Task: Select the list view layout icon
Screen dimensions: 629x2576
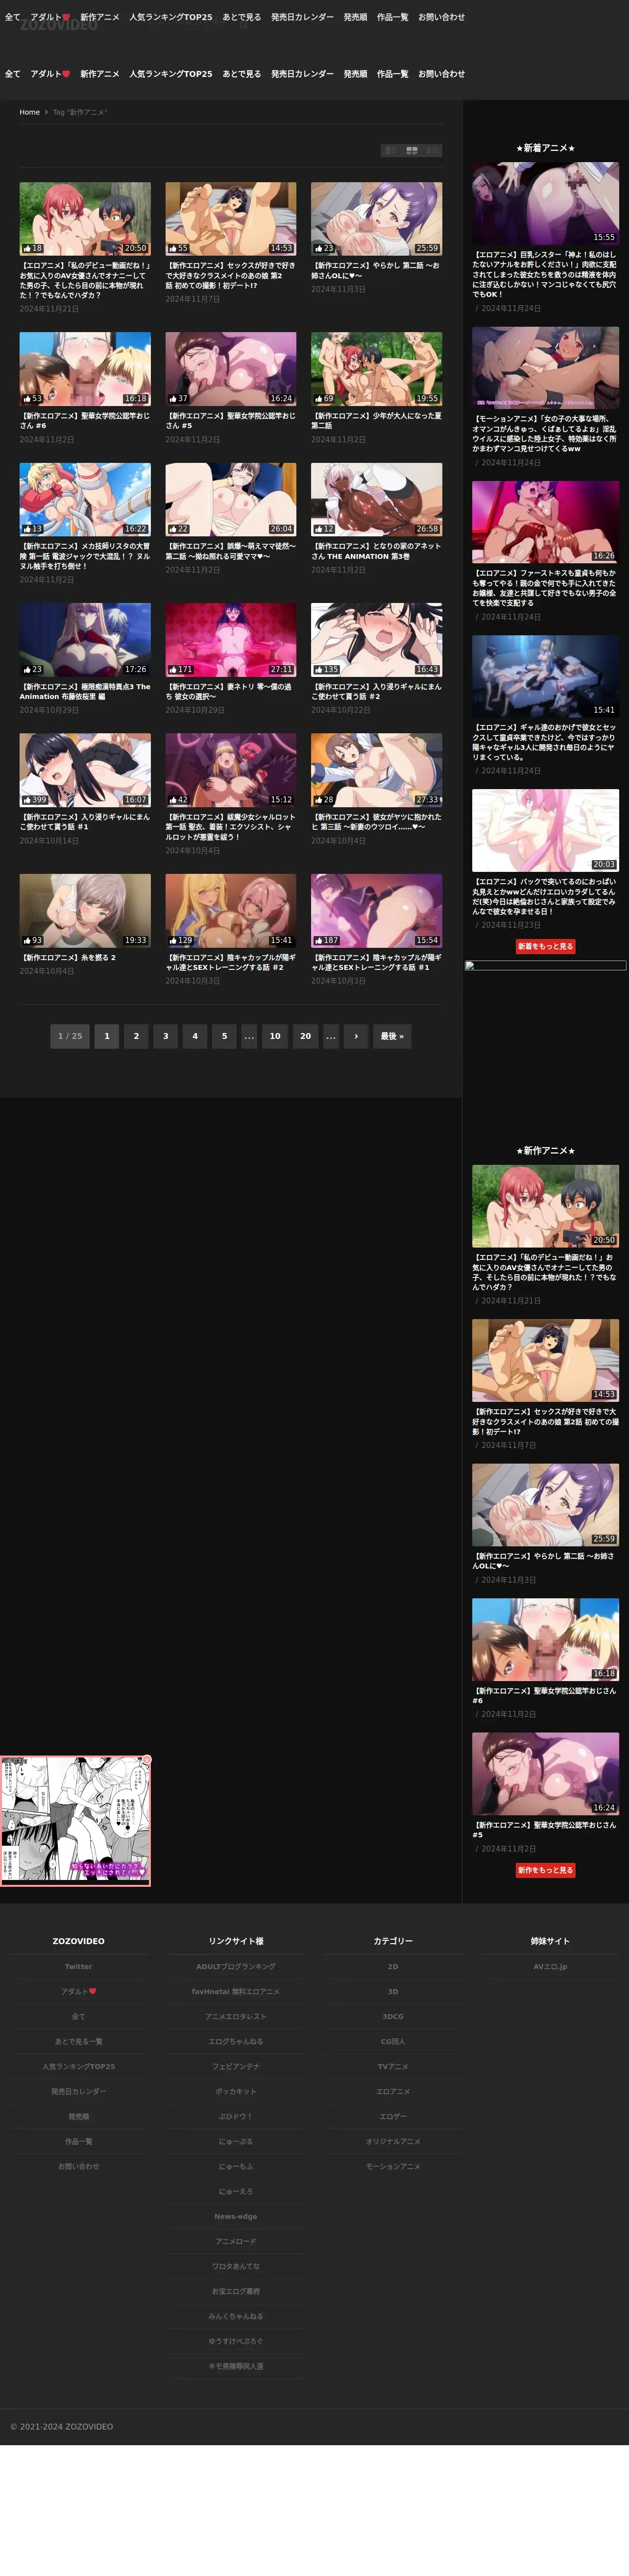Action: (x=391, y=150)
